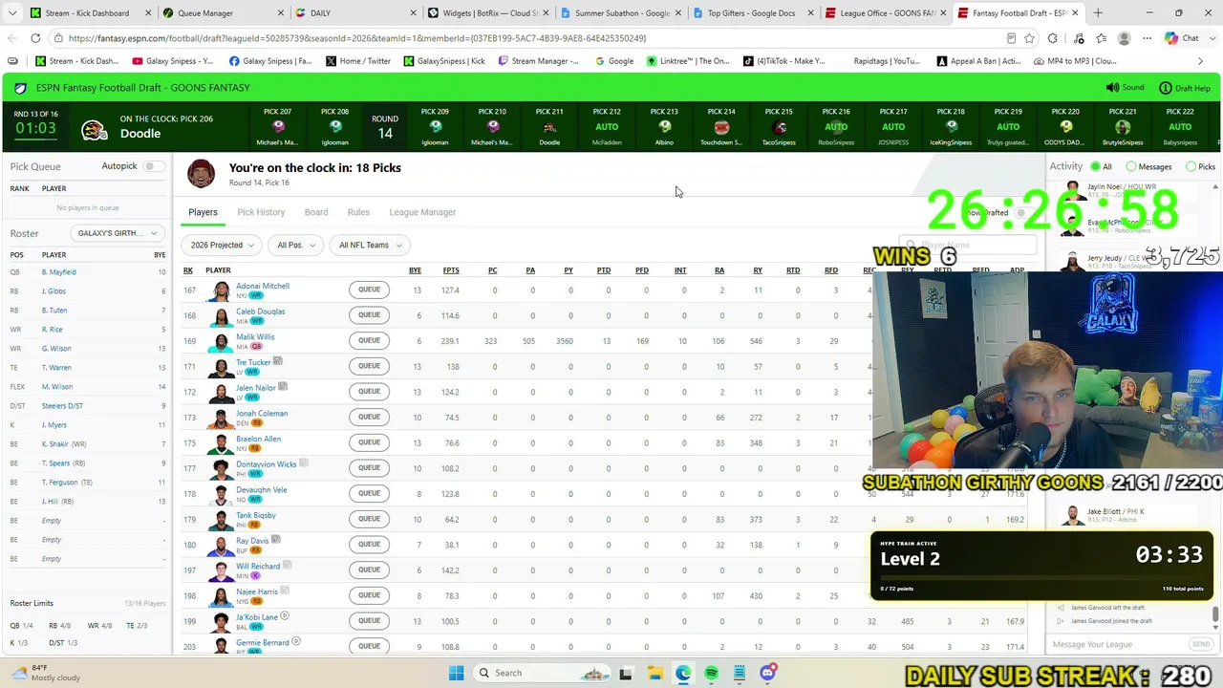Queue Jonah Coleman

[x=369, y=417]
